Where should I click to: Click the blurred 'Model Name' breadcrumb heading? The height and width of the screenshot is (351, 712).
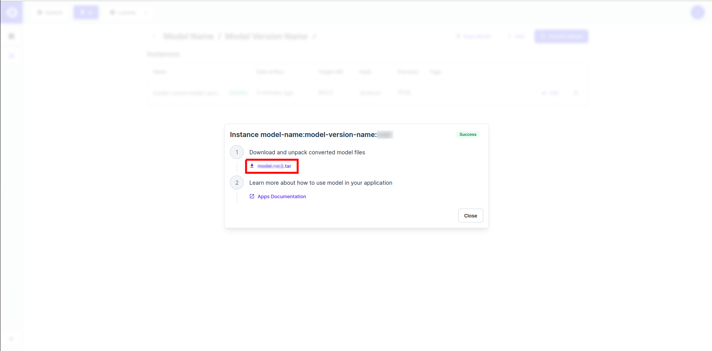[x=189, y=37]
